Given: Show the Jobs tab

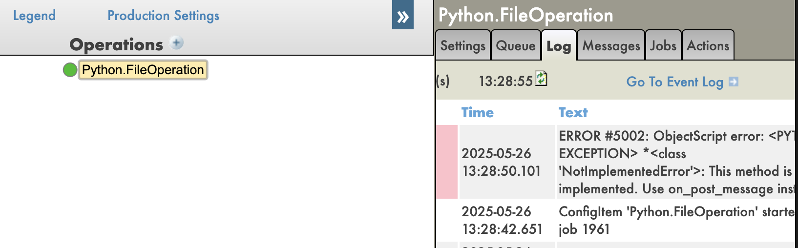Looking at the screenshot, I should coord(663,46).
